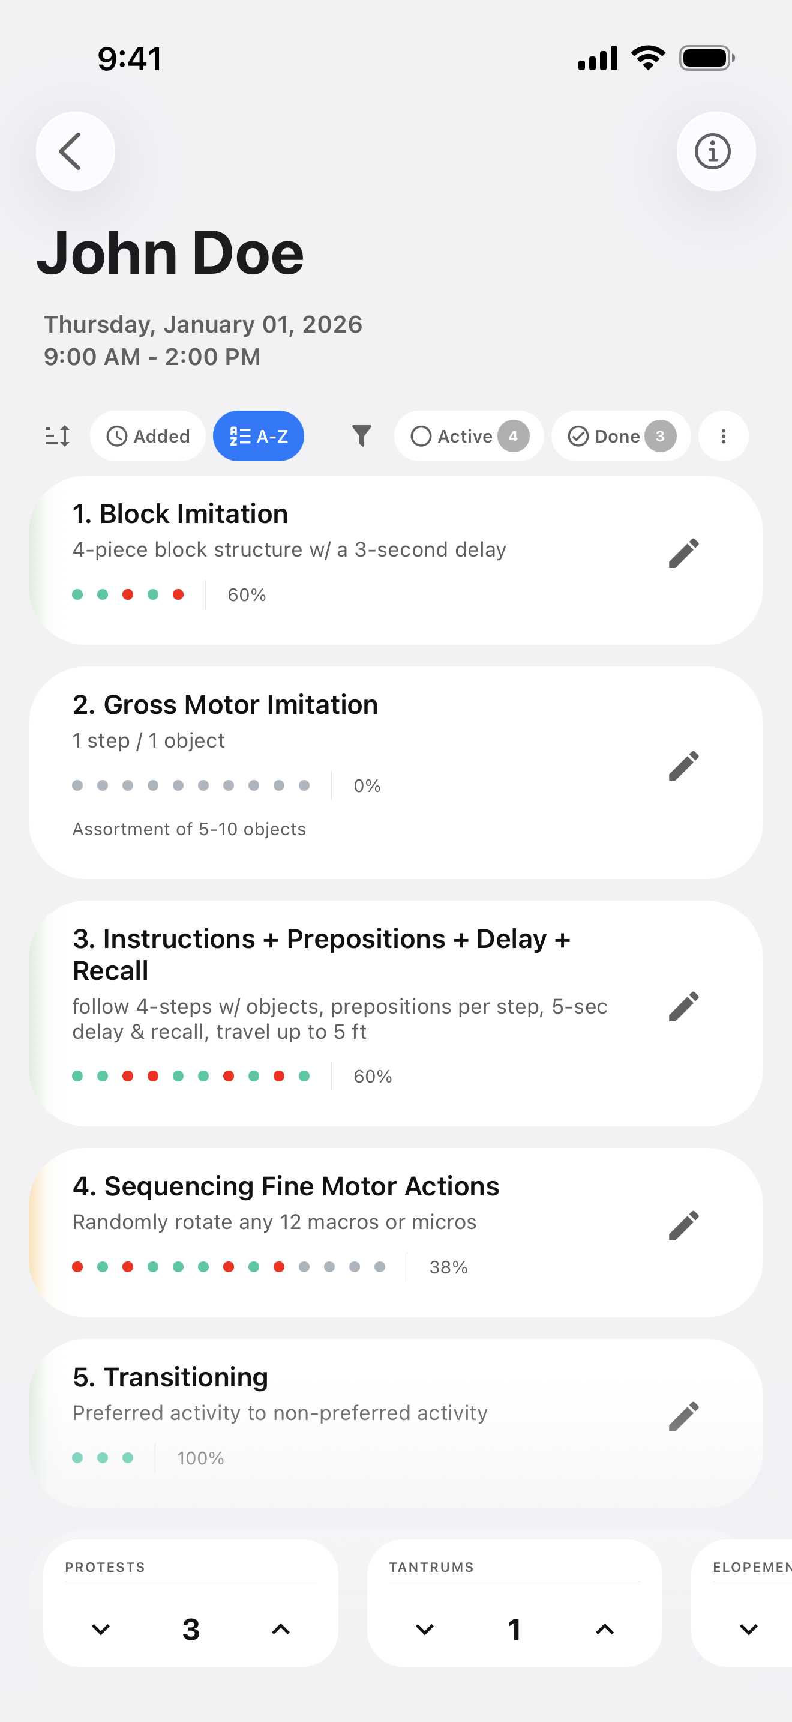Edit the Block Imitation program
This screenshot has width=792, height=1722.
tap(683, 554)
